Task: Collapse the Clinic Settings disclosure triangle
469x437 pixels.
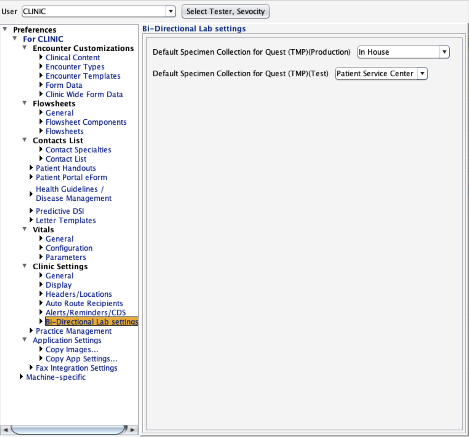Action: point(25,266)
